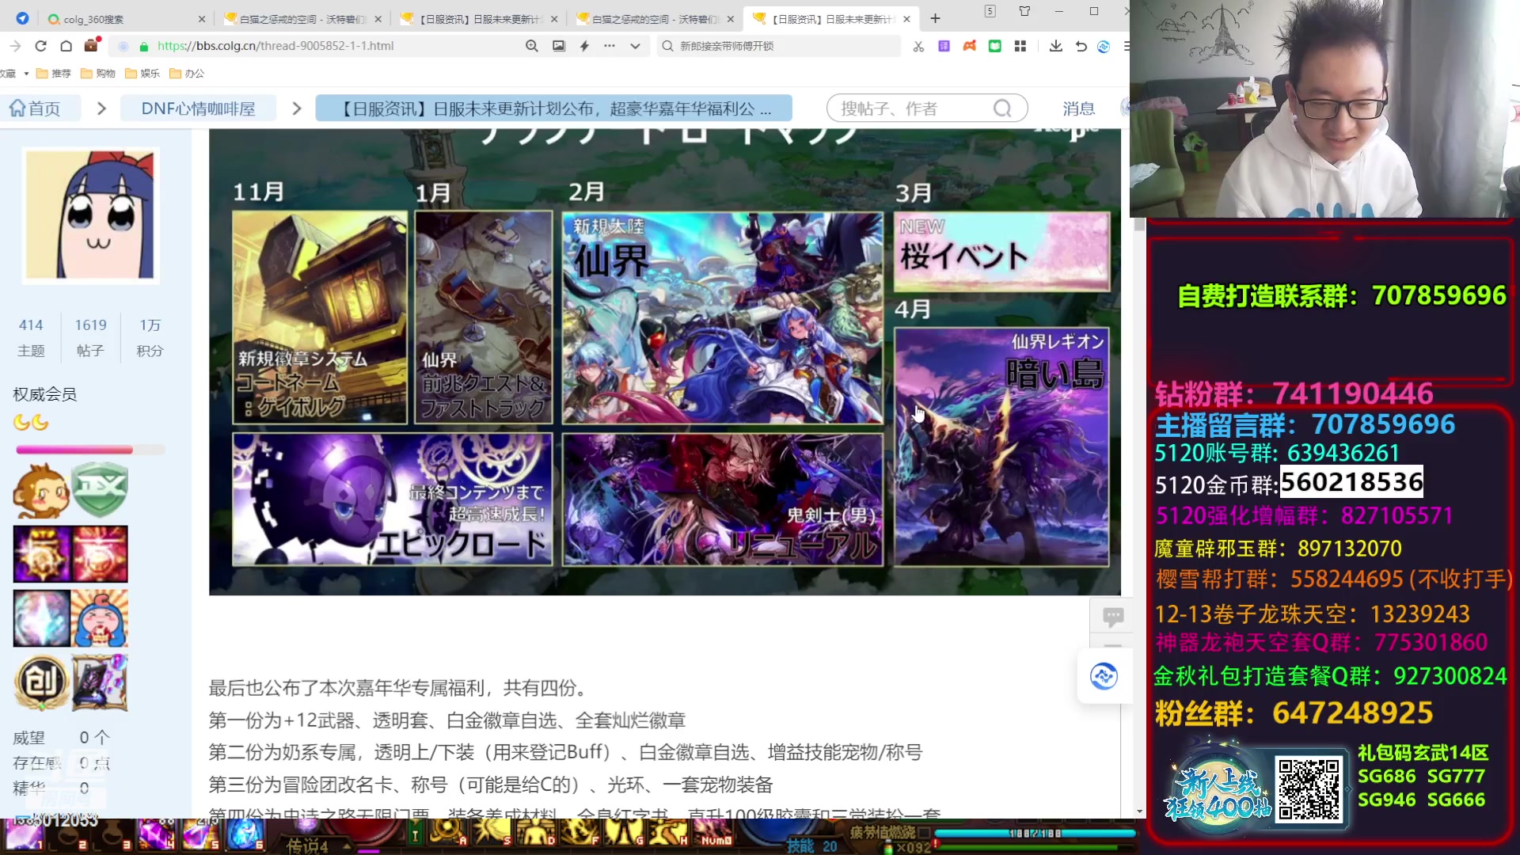The height and width of the screenshot is (855, 1520).
Task: Click the floating comment bubble button
Action: 1113,617
